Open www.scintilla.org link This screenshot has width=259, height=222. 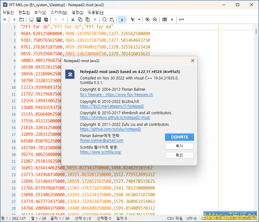pyautogui.click(x=101, y=152)
